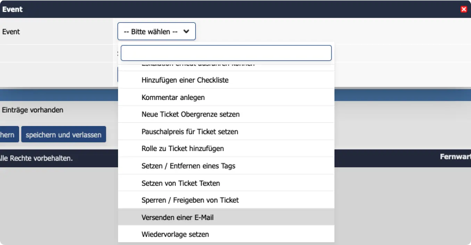The width and height of the screenshot is (471, 245).
Task: Close the Event dialog with red X
Action: coord(464,9)
